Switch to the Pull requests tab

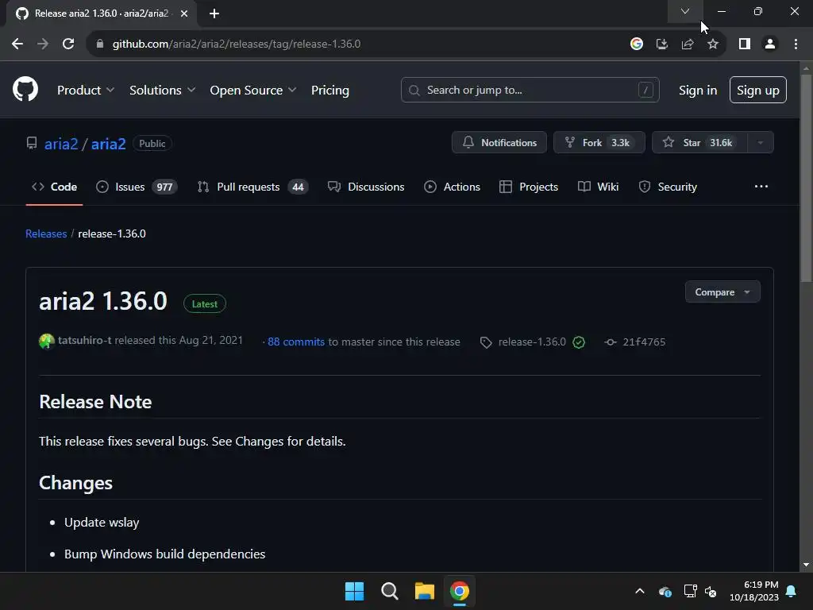(x=252, y=187)
